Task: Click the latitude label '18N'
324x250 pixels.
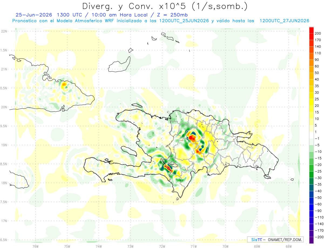Action: [x=4, y=183]
